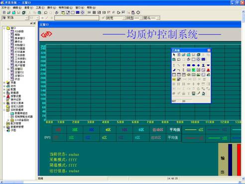245x184 pixels.
Task: Select the arrow pointer tool in toolbox
Action: click(x=174, y=55)
